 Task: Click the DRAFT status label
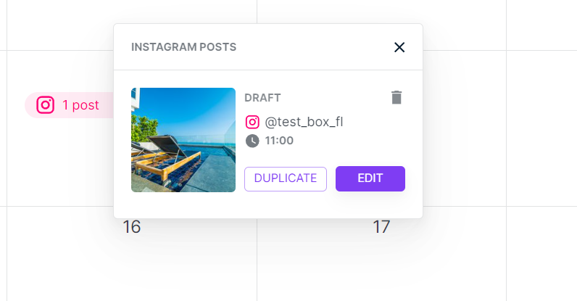coord(262,97)
